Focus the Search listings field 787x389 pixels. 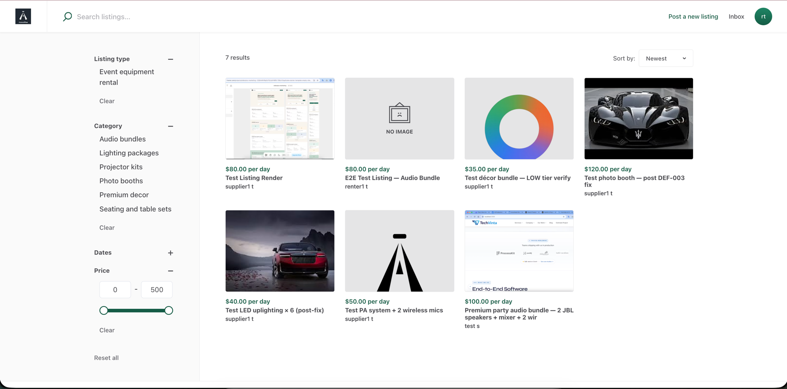click(103, 17)
